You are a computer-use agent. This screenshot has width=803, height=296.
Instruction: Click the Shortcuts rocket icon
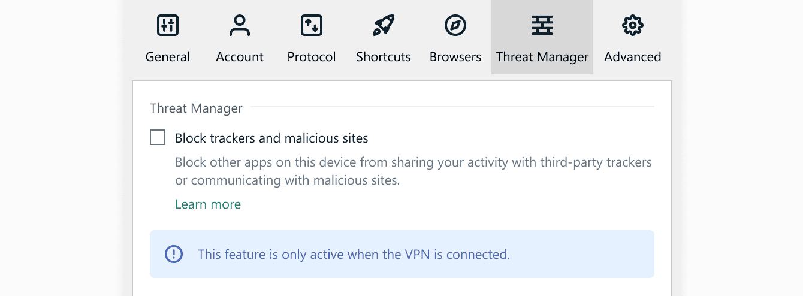[384, 25]
